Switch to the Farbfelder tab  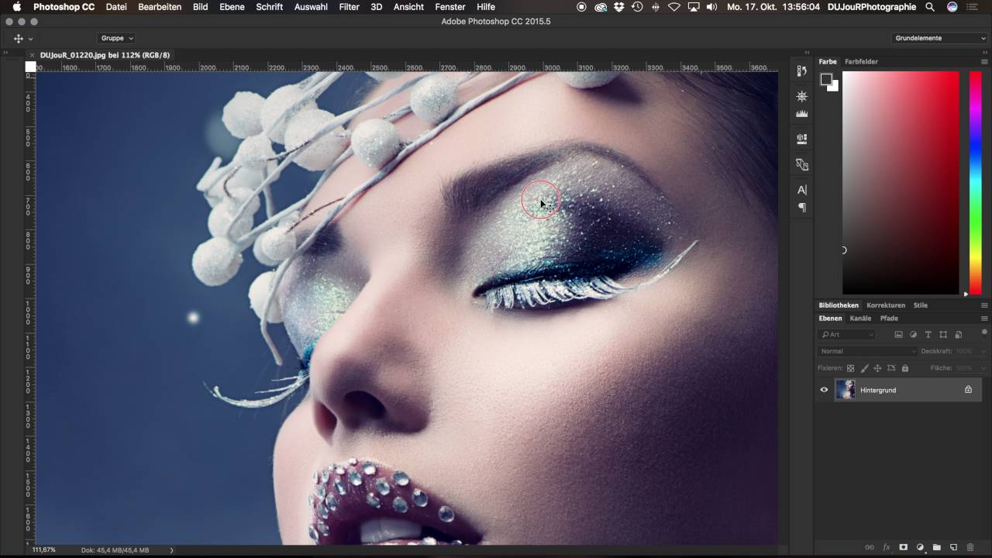pos(861,61)
